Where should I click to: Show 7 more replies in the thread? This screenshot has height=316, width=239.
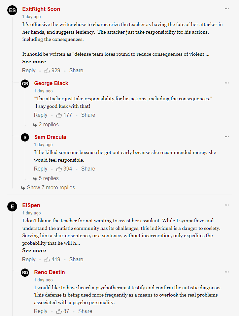tap(48, 188)
